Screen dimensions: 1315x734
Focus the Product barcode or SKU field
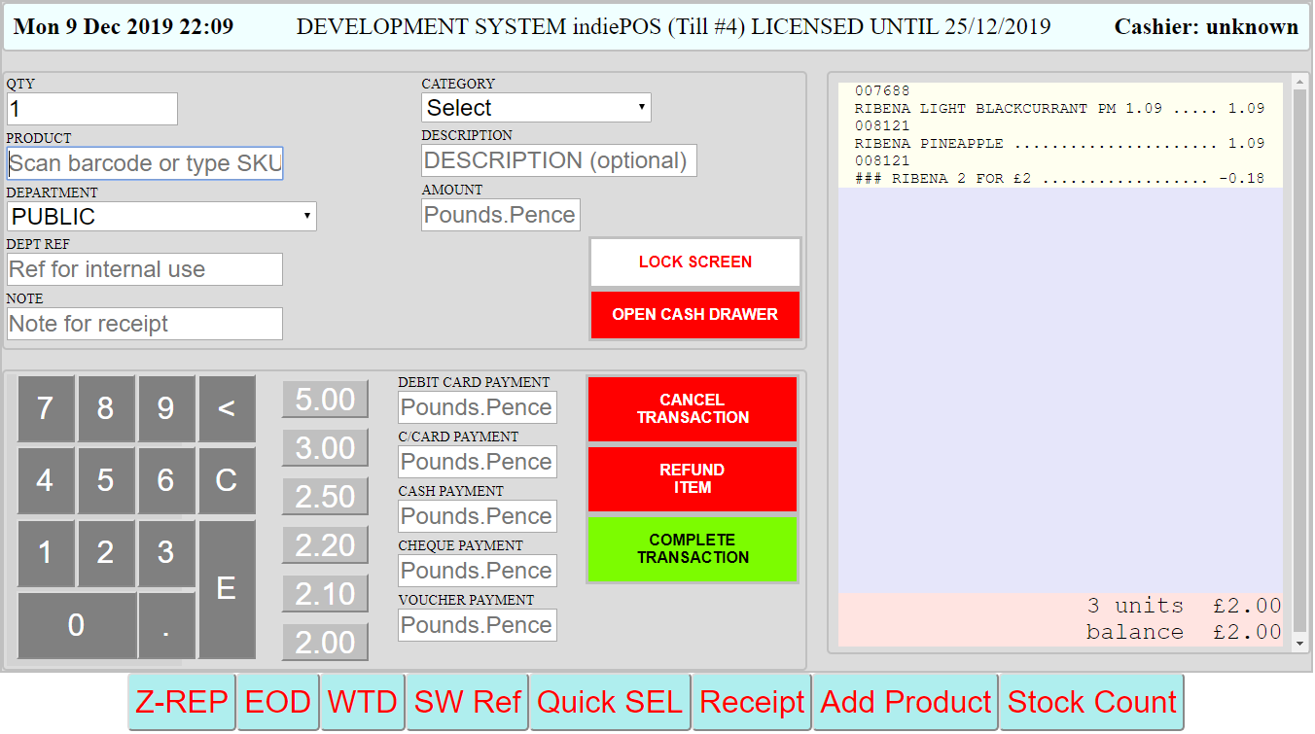pos(145,163)
